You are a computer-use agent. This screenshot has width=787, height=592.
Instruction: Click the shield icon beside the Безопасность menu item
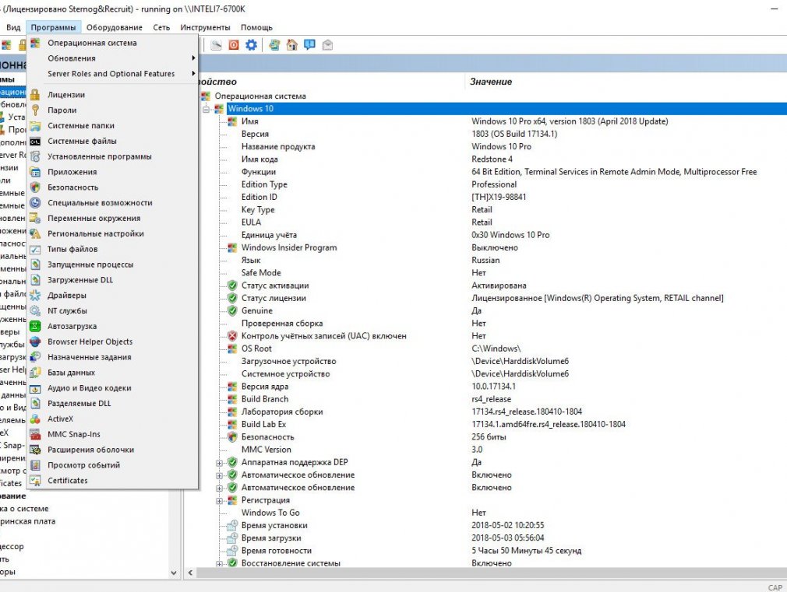[x=35, y=187]
